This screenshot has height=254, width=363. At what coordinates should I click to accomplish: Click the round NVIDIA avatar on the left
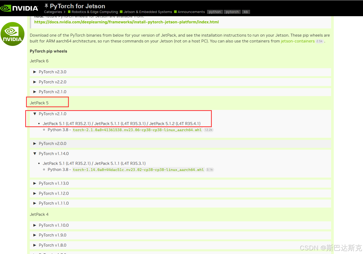pyautogui.click(x=12, y=34)
